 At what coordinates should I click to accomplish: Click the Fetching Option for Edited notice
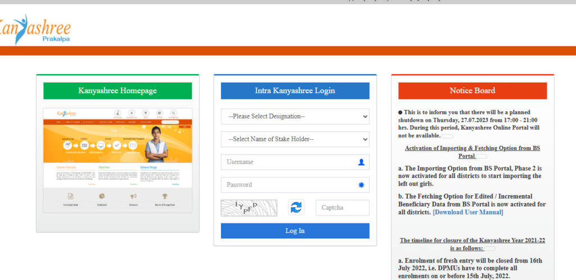tap(472, 204)
